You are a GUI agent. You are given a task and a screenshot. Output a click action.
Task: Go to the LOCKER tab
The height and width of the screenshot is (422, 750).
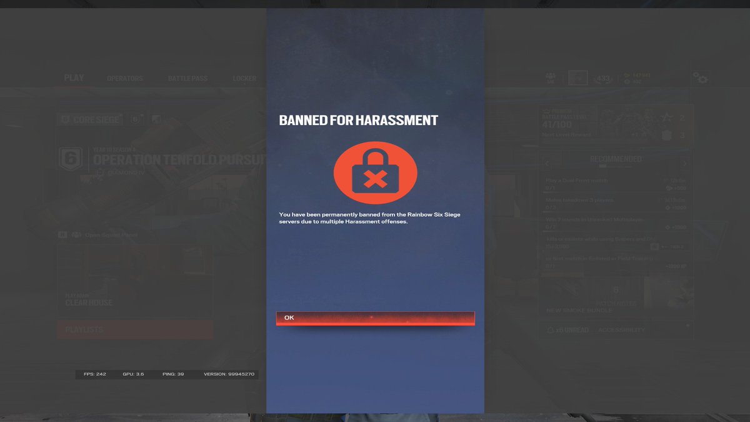point(244,79)
